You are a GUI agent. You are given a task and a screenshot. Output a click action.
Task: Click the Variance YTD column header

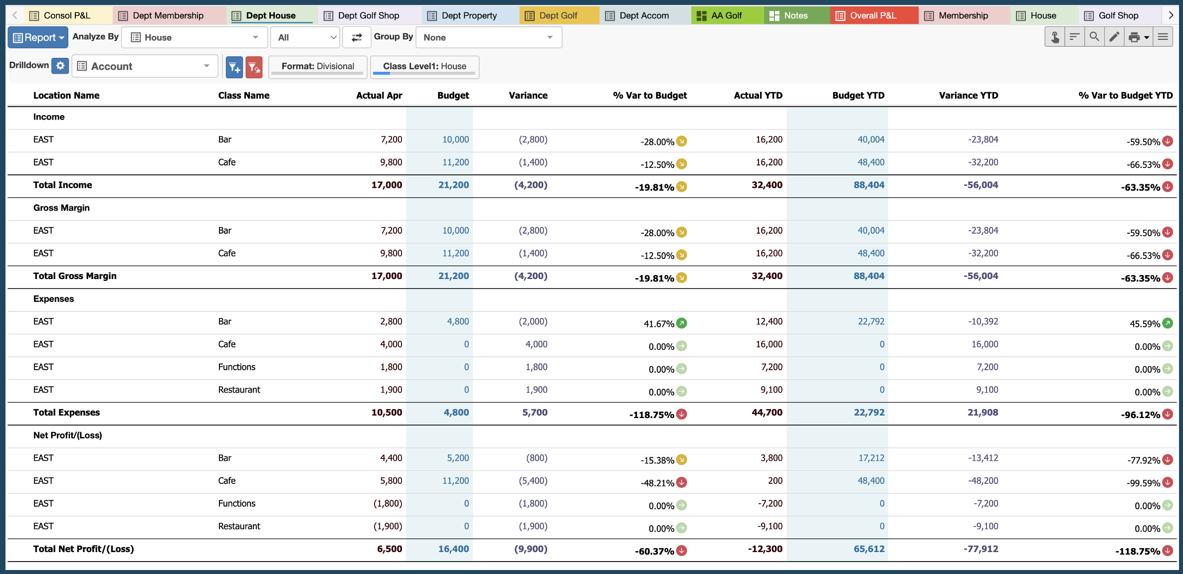(x=969, y=96)
